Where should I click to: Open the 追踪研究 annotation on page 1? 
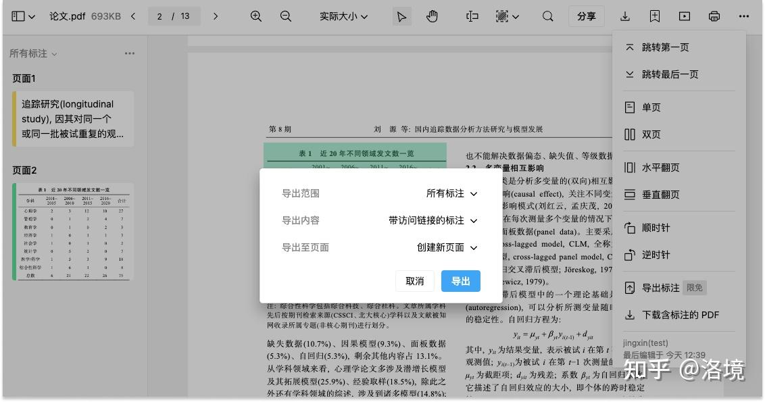tap(73, 118)
